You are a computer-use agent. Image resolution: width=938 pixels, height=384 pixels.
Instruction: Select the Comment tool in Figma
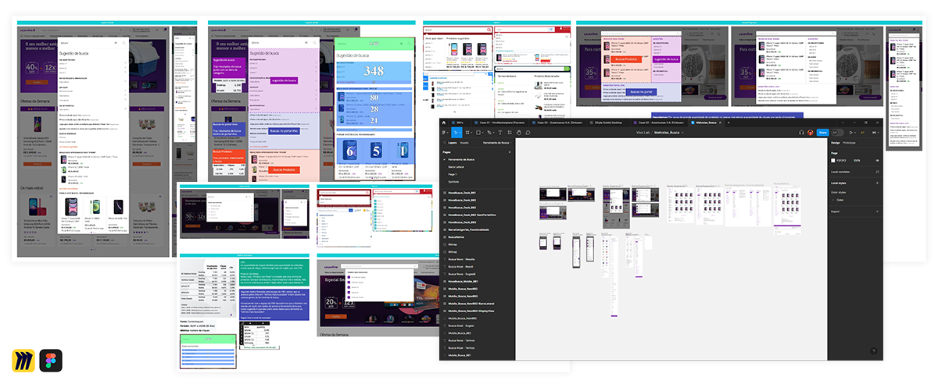click(528, 133)
